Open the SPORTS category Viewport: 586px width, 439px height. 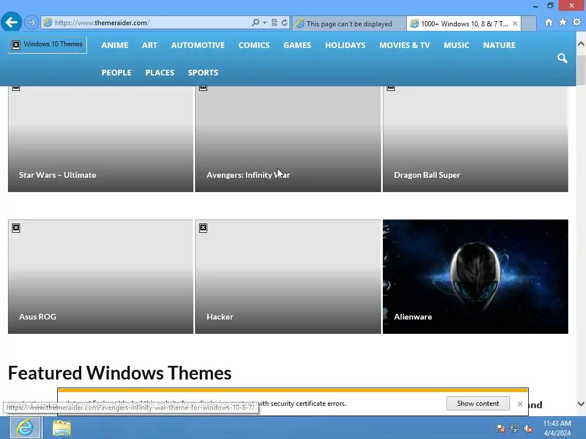[x=203, y=73]
